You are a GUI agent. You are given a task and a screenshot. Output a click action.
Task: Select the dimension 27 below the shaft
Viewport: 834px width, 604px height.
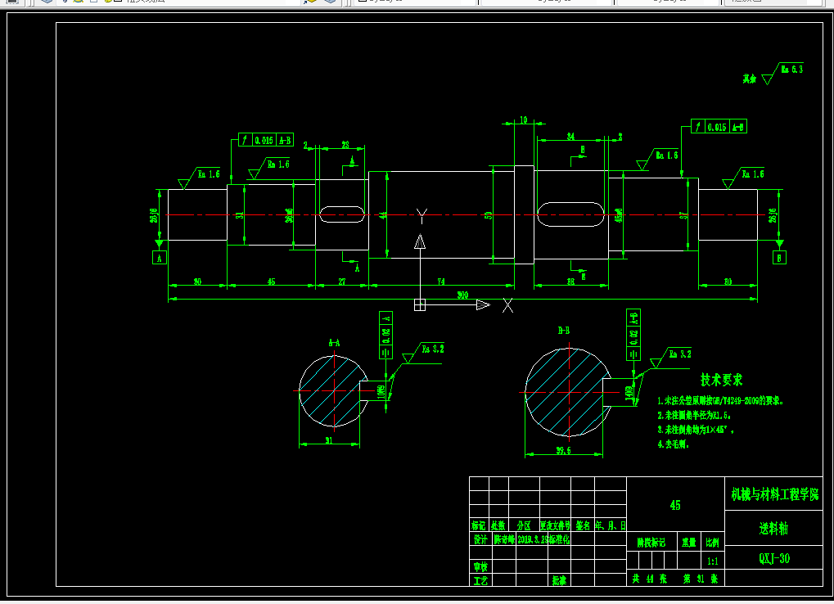point(342,282)
